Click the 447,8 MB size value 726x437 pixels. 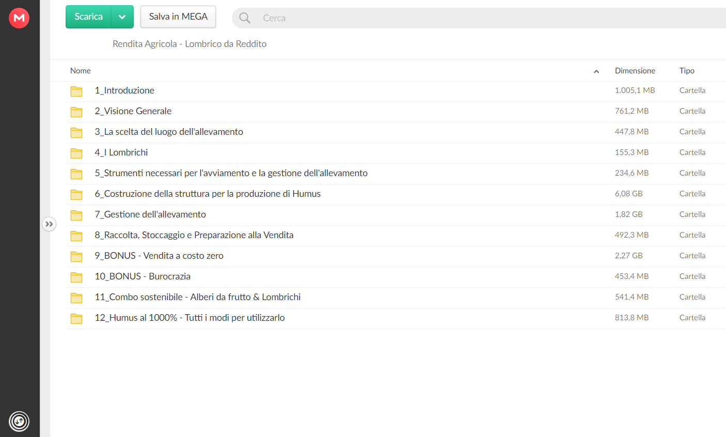[x=632, y=132]
